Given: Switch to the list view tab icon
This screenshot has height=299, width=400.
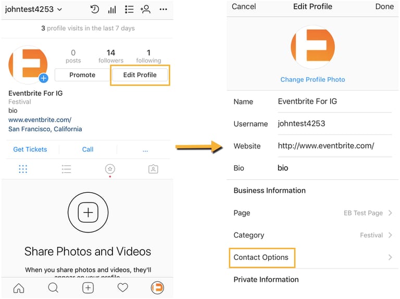Looking at the screenshot, I should point(66,169).
